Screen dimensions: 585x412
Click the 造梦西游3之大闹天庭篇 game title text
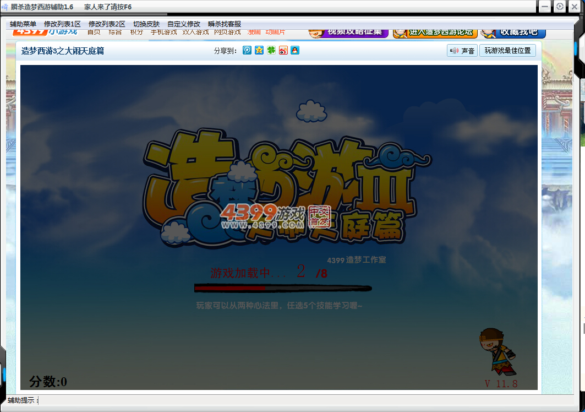(63, 51)
